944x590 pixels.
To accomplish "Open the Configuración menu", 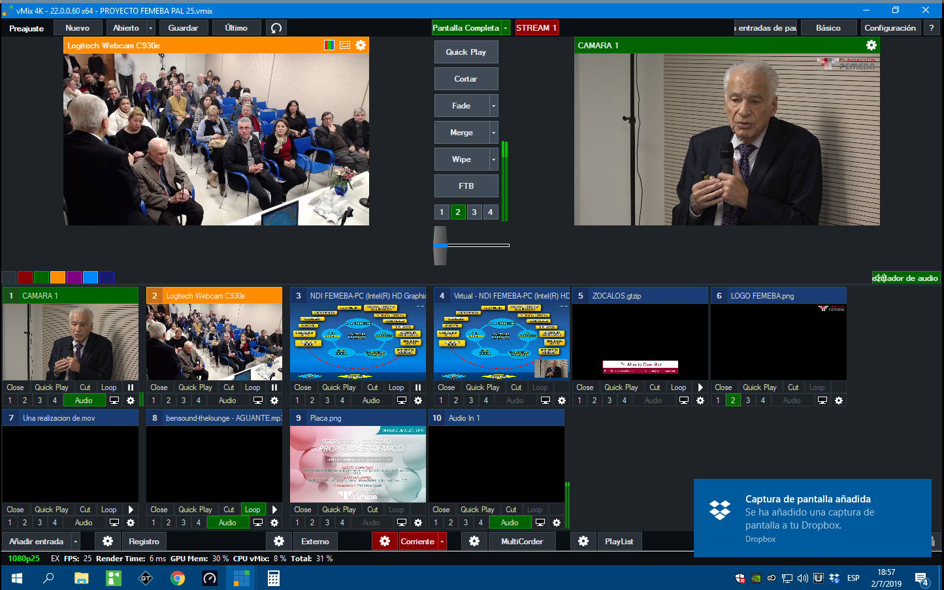I will [890, 28].
